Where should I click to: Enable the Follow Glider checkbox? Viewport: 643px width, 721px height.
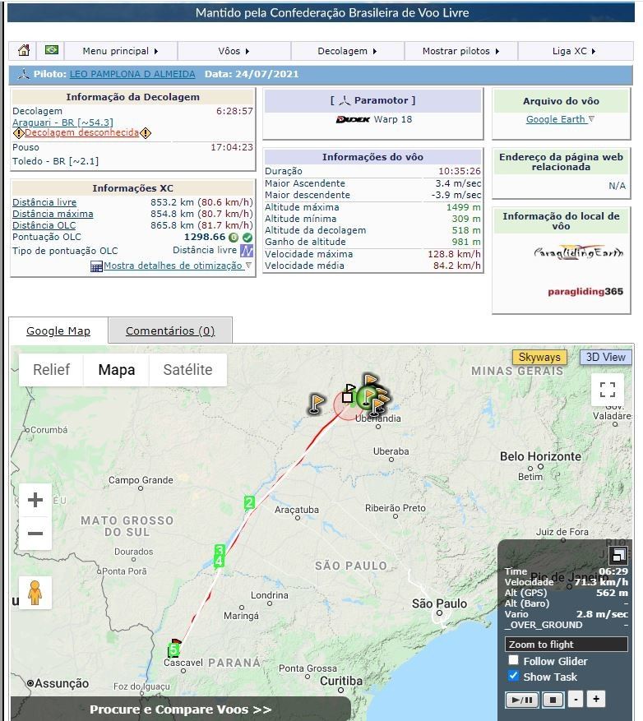[513, 660]
